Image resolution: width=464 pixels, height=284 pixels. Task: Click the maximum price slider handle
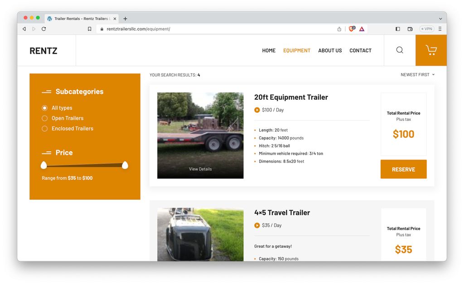click(x=125, y=165)
